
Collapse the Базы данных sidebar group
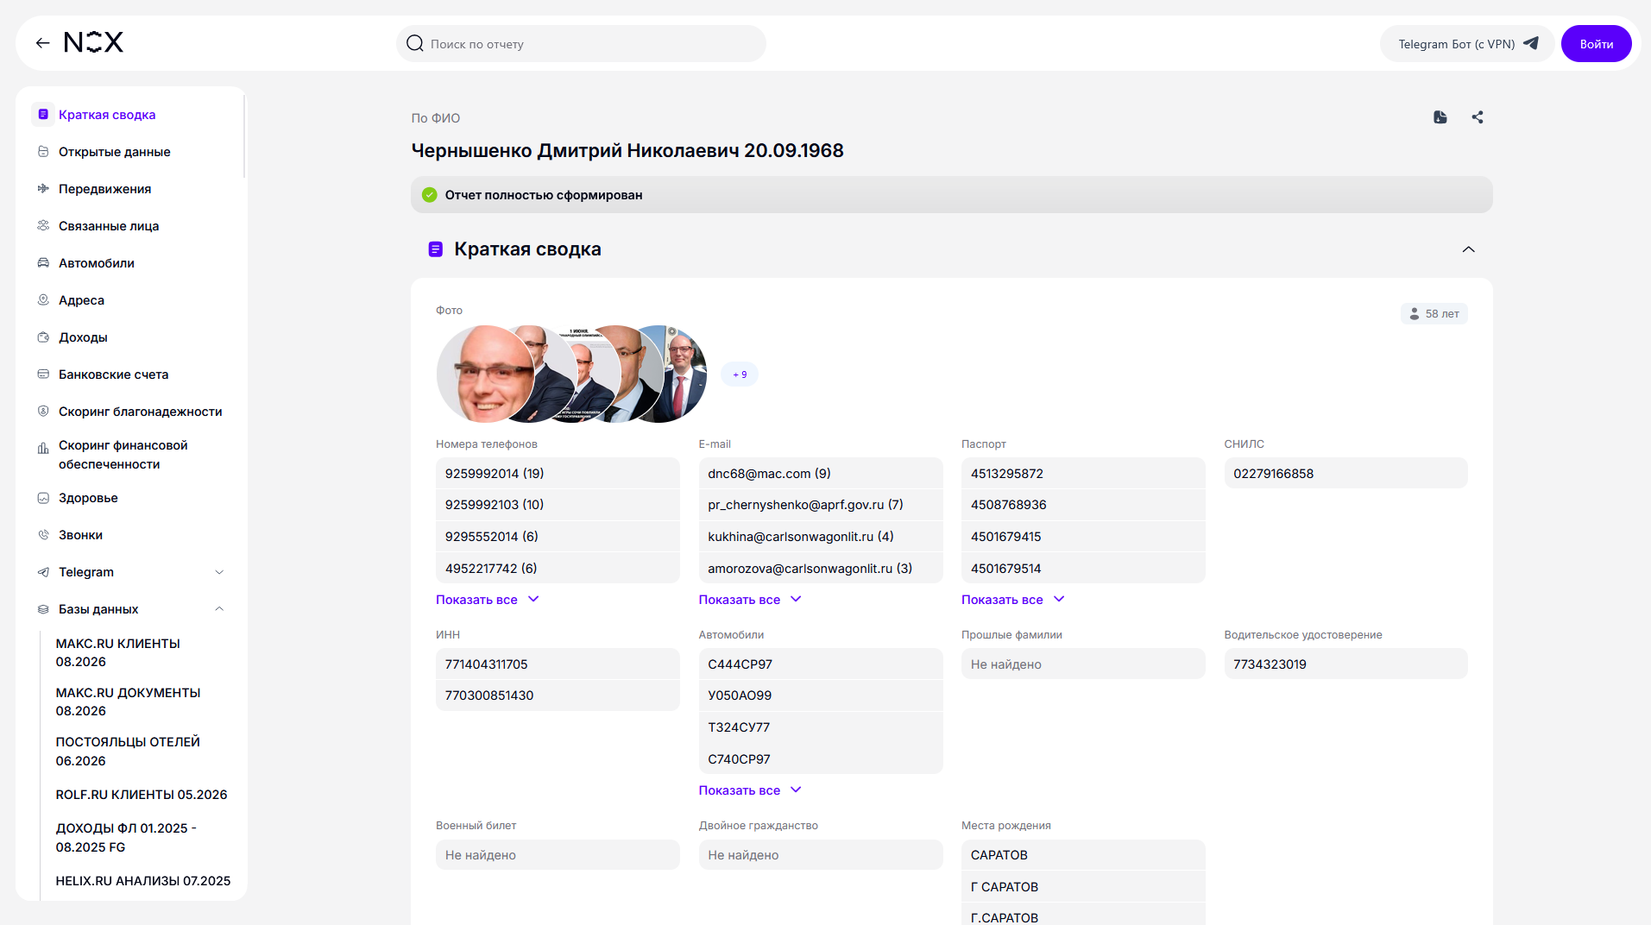click(219, 609)
